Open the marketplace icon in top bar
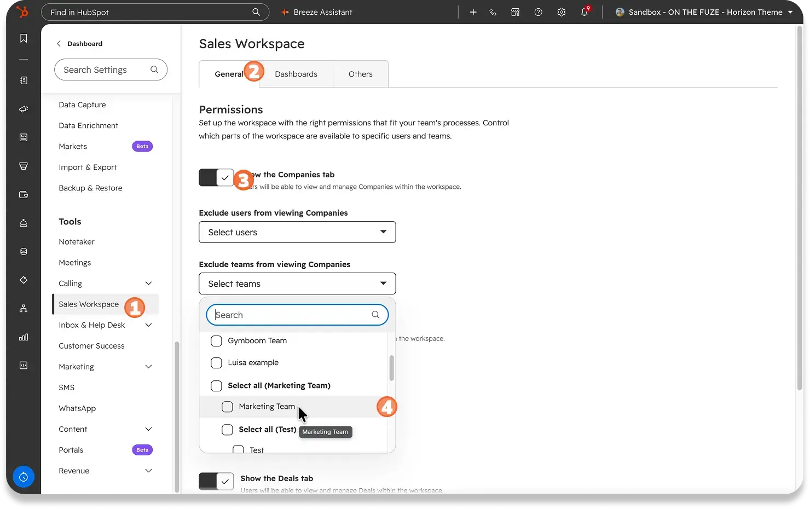This screenshot has height=509, width=810. click(516, 12)
